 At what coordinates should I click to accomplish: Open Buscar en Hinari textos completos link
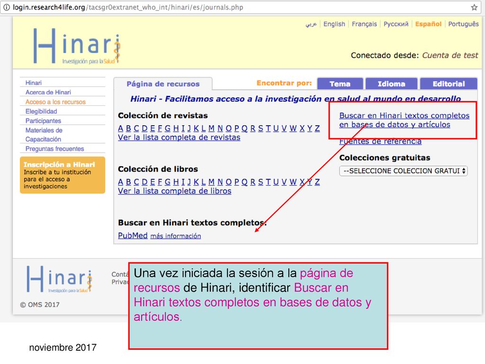click(404, 120)
